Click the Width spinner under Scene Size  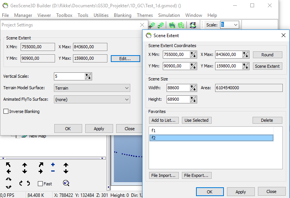[x=193, y=88]
